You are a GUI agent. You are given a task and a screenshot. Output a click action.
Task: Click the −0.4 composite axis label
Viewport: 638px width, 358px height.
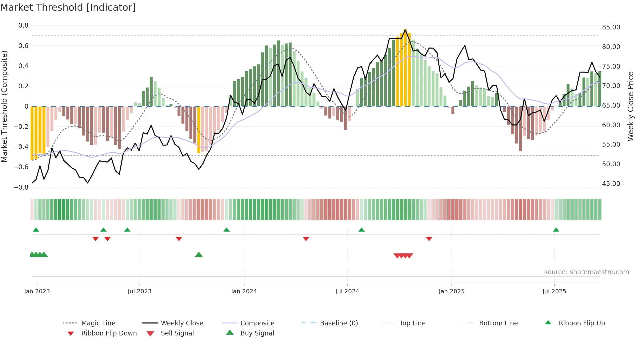[x=21, y=147]
